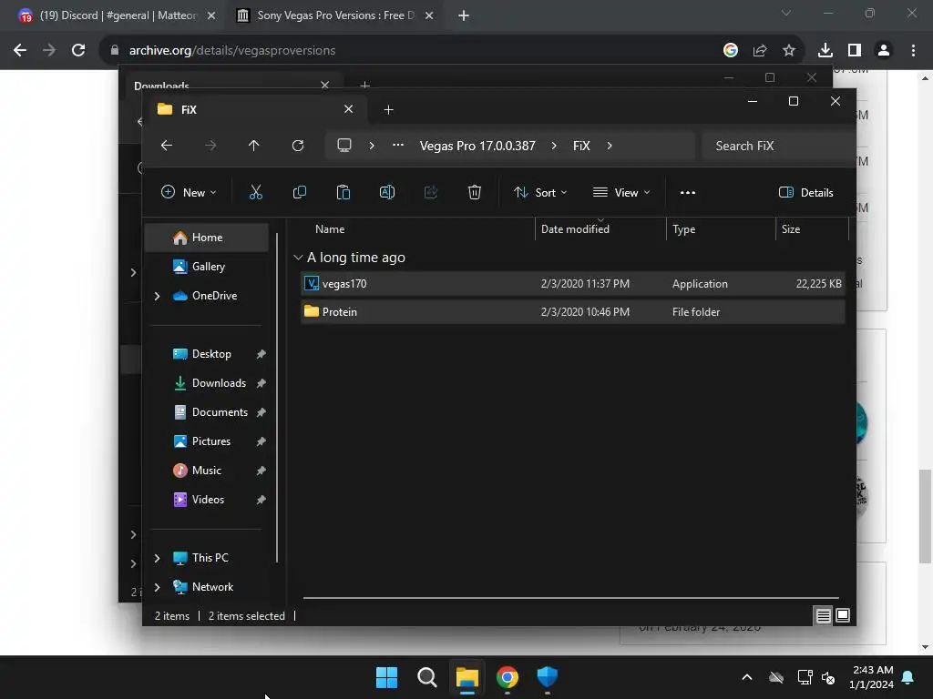
Task: Open Windows Start menu
Action: click(x=386, y=677)
